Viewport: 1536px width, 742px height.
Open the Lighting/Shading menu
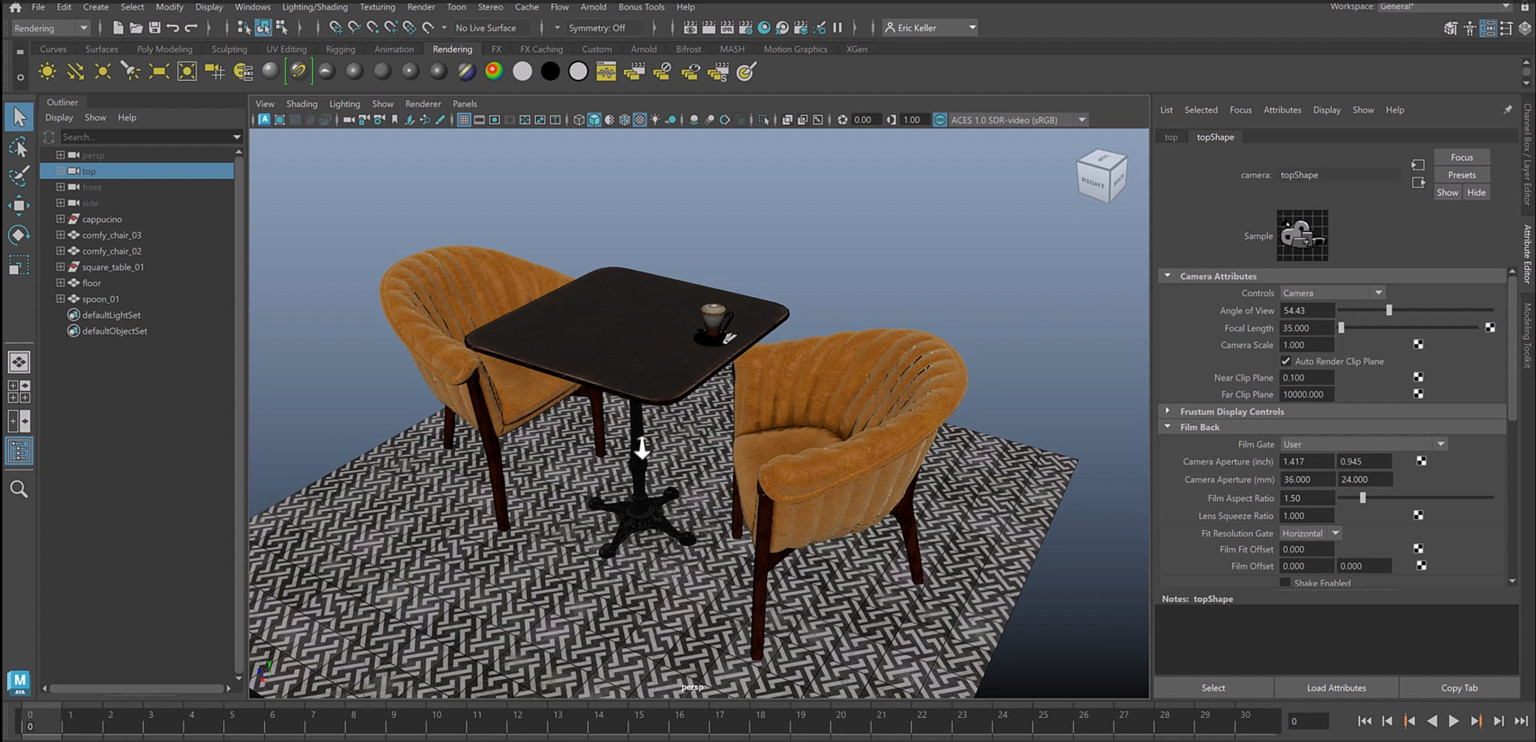click(314, 7)
